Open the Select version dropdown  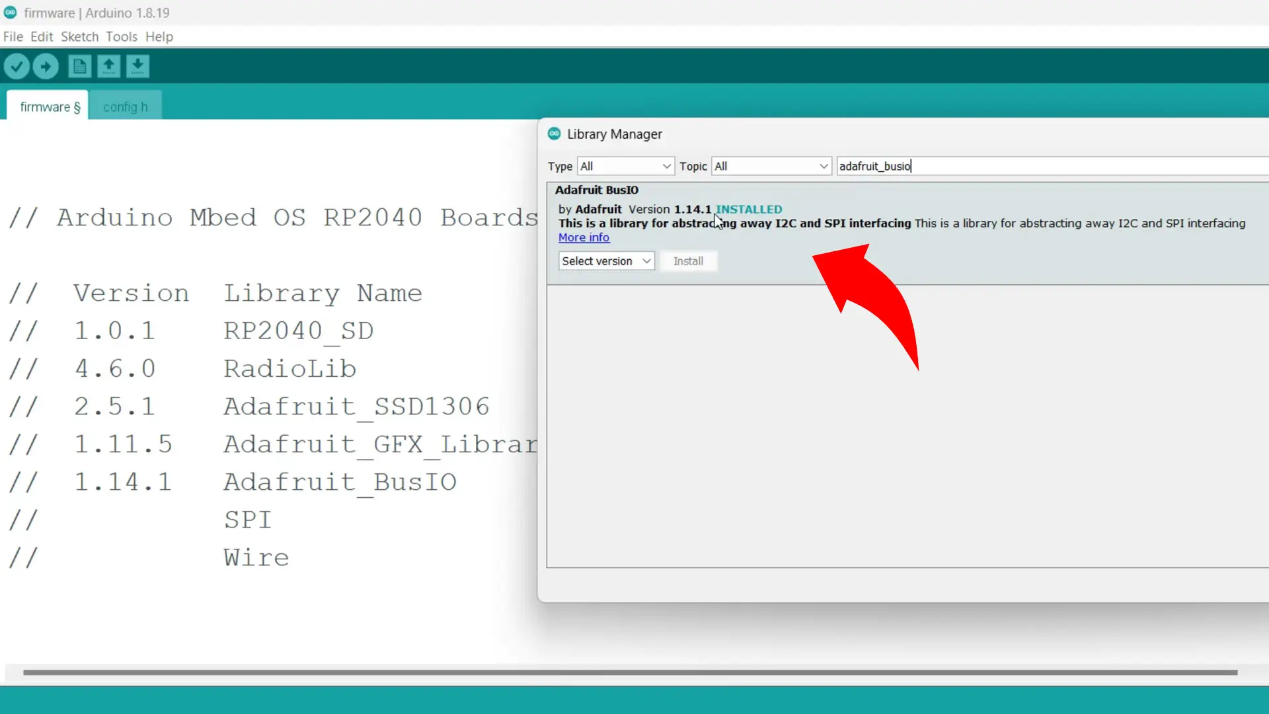(x=606, y=261)
